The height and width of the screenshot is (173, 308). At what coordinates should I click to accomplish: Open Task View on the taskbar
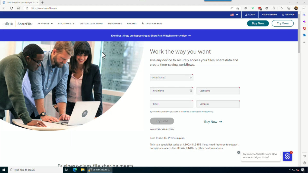[x=67, y=170]
